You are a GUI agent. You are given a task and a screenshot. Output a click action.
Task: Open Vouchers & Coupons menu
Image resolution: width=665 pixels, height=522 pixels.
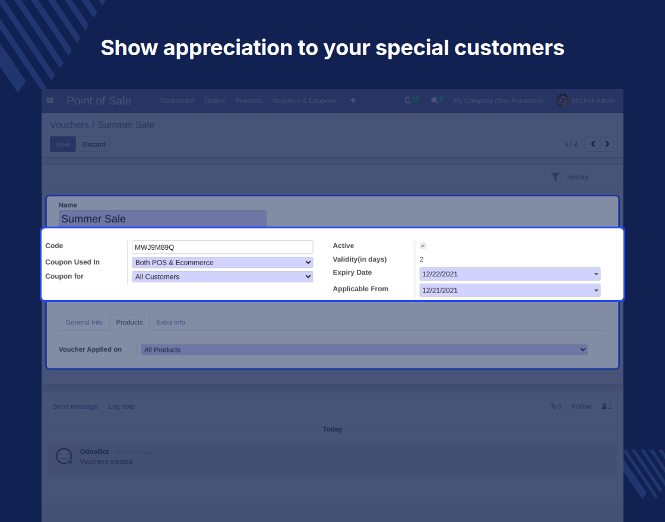(304, 101)
